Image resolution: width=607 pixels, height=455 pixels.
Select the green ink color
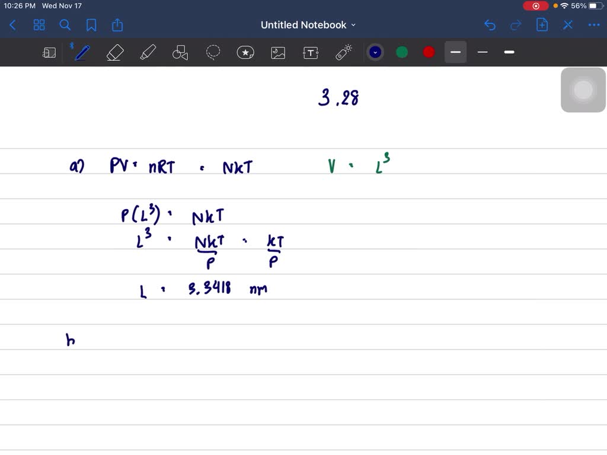pyautogui.click(x=402, y=52)
